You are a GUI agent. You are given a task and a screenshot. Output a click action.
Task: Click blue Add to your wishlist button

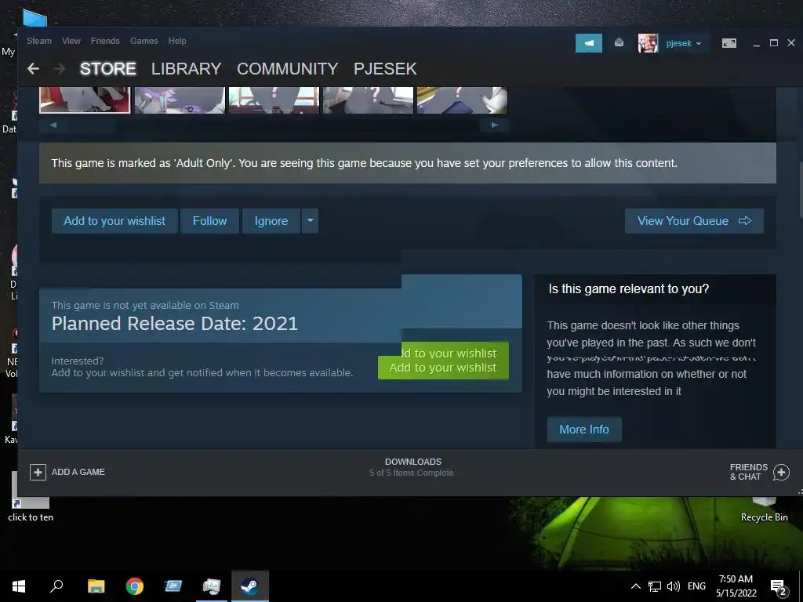pos(114,220)
